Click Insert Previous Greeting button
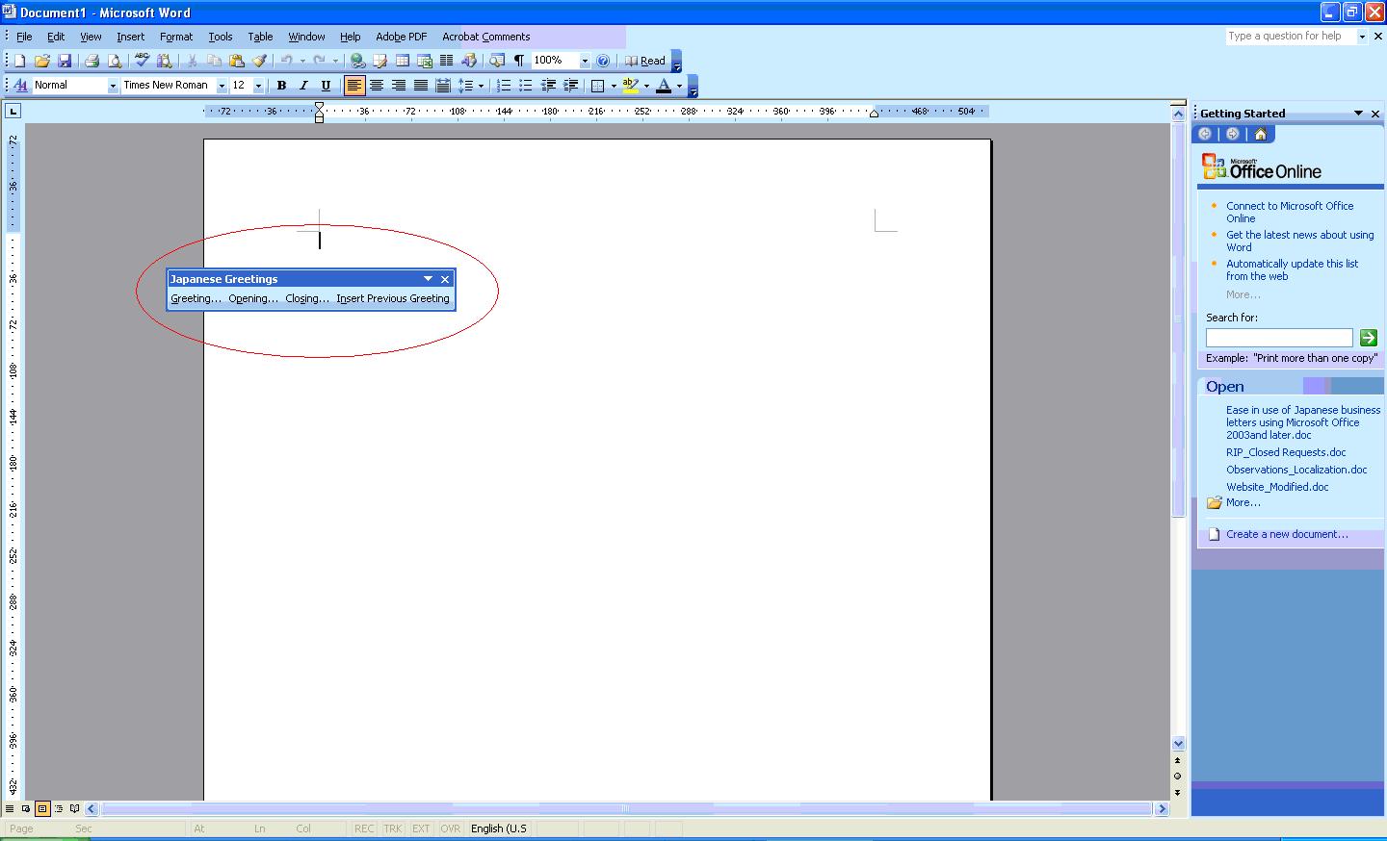Screen dimensions: 1387x841 click(x=393, y=298)
